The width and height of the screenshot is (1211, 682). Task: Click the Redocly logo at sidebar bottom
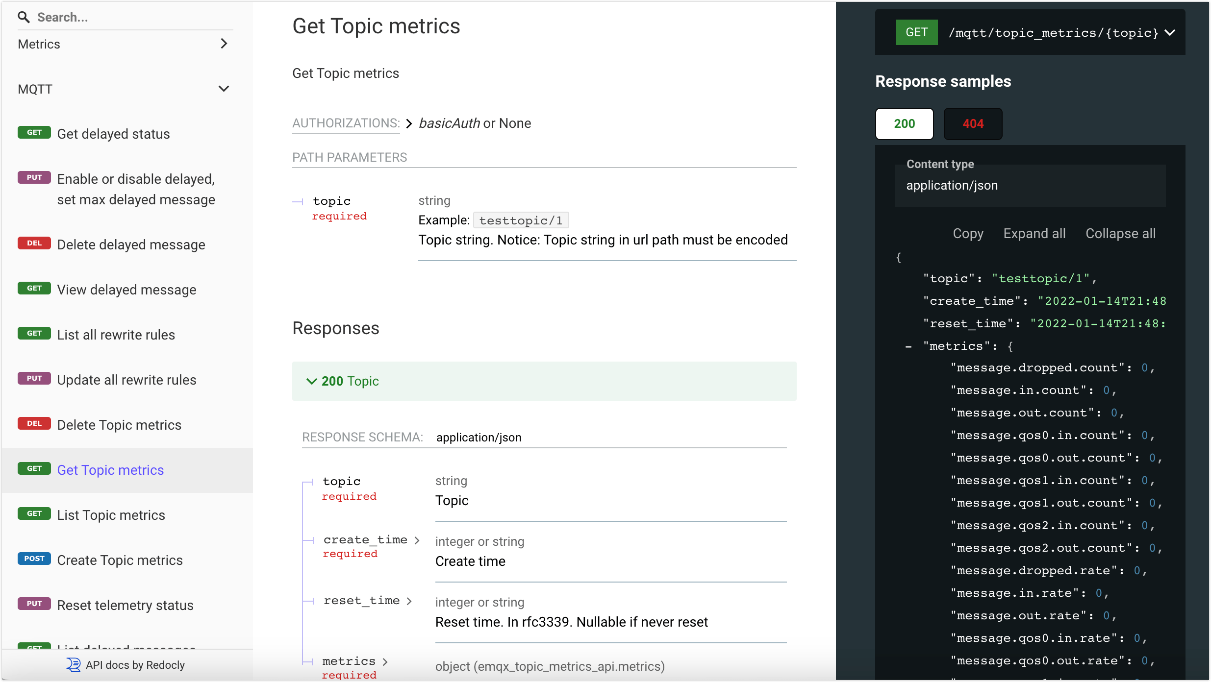click(74, 665)
